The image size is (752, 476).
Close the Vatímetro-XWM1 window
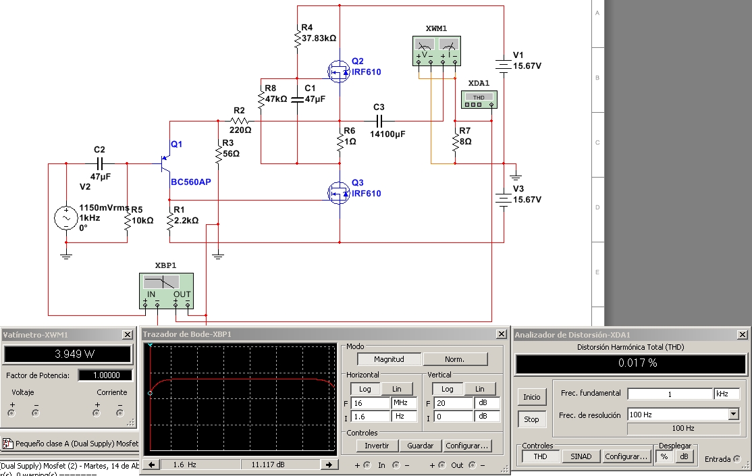[x=128, y=334]
